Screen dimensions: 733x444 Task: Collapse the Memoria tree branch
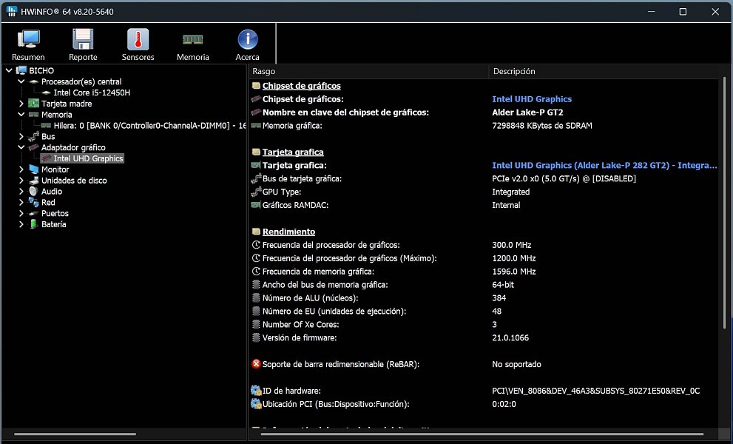tap(21, 115)
